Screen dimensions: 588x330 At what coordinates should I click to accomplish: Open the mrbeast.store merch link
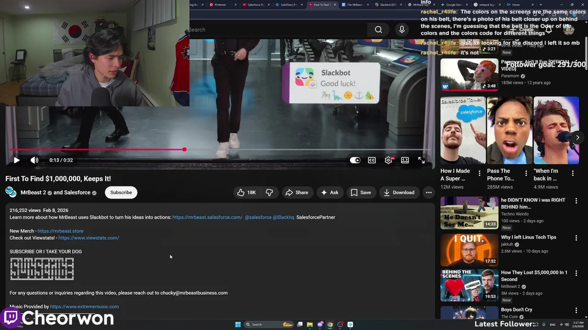coord(60,231)
